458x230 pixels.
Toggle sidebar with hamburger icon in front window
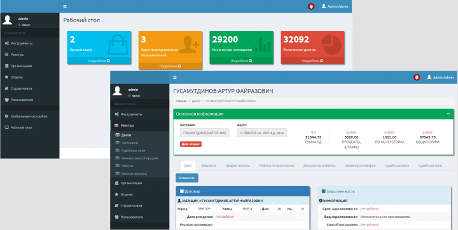coord(175,78)
